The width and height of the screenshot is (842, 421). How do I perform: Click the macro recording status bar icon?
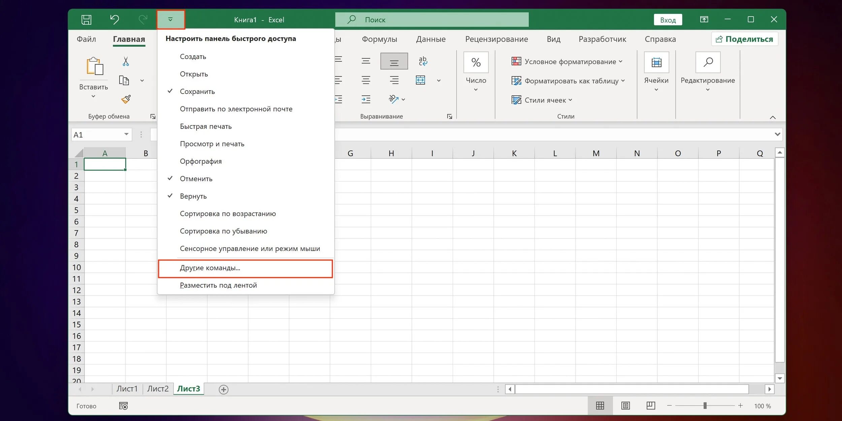(x=123, y=406)
